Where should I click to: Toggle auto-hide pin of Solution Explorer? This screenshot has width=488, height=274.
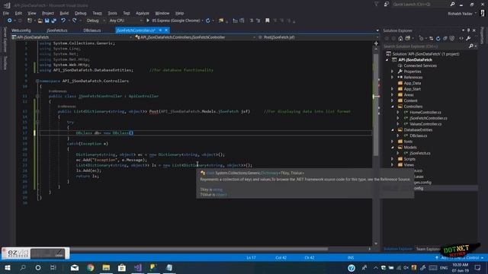468,30
